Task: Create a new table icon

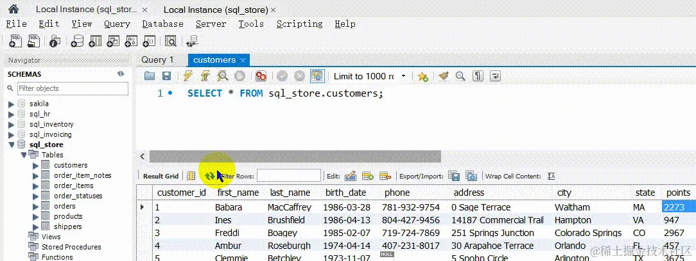Action: [96, 41]
